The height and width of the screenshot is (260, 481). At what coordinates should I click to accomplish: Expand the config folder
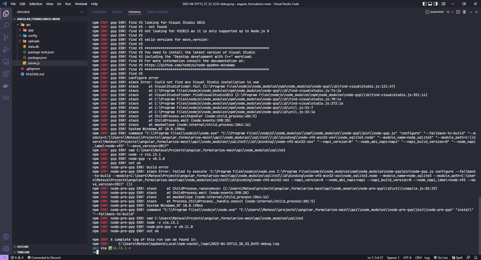pyautogui.click(x=32, y=36)
